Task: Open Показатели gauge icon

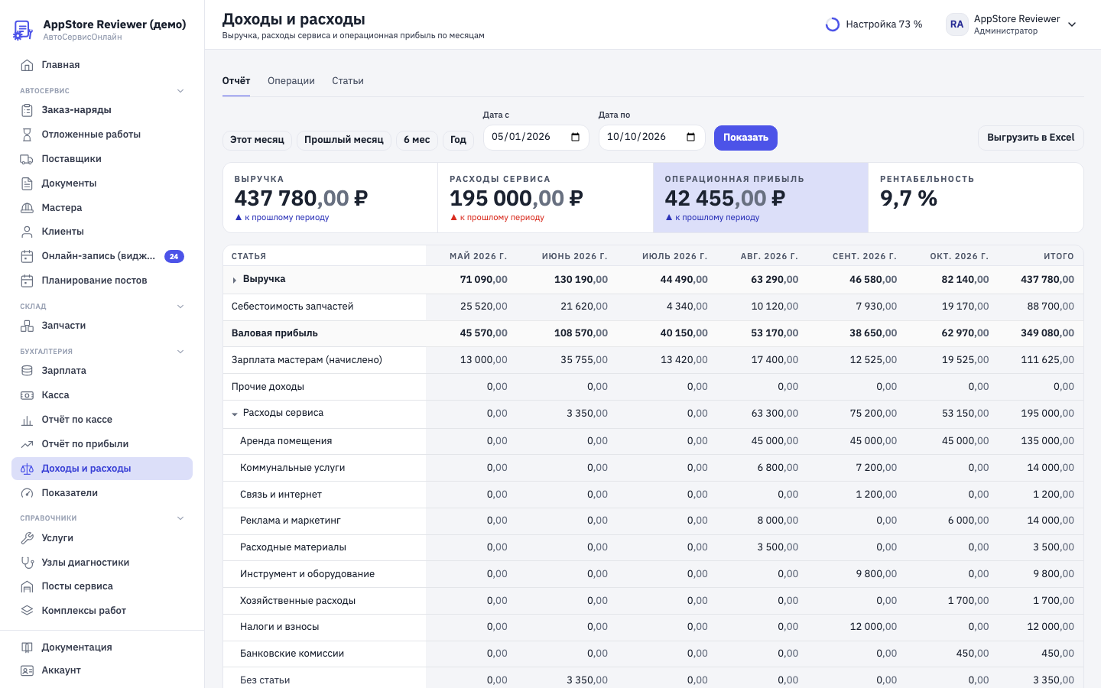Action: click(27, 493)
